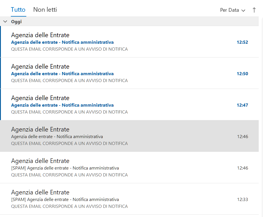Switch to the Tutto tab
The height and width of the screenshot is (217, 263).
pyautogui.click(x=18, y=10)
